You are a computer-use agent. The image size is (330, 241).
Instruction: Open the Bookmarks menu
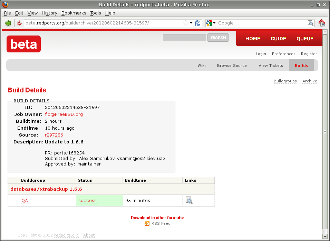tap(74, 13)
